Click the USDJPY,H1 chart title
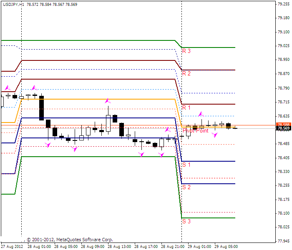 (x=14, y=4)
